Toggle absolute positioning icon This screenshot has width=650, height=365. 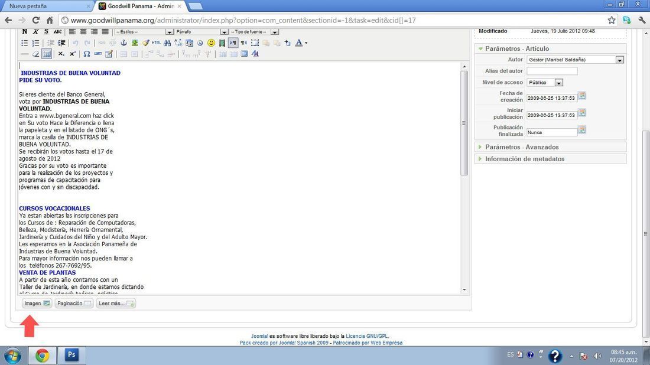tap(287, 43)
